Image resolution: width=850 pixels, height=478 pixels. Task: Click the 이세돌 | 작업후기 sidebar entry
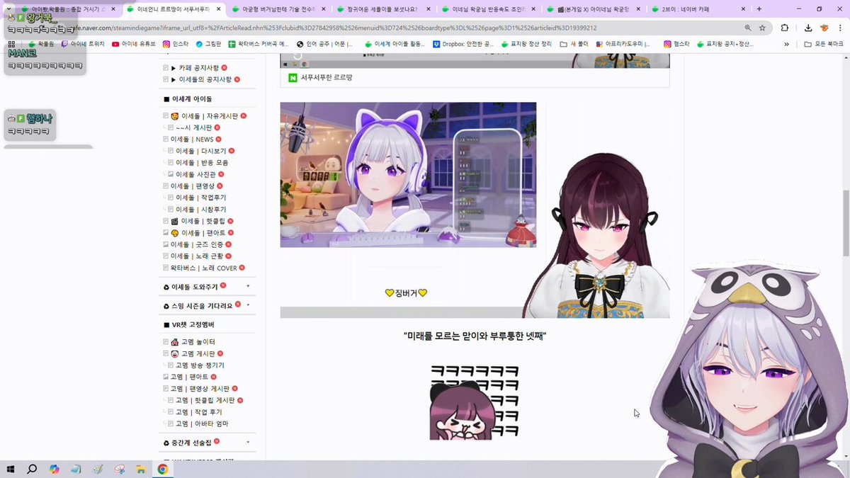point(200,198)
